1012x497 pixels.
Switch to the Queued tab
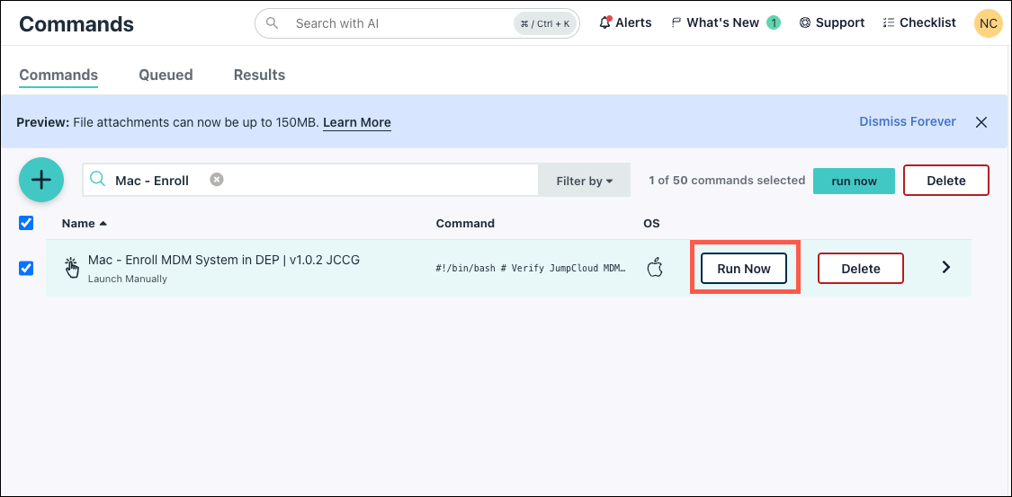[x=166, y=75]
